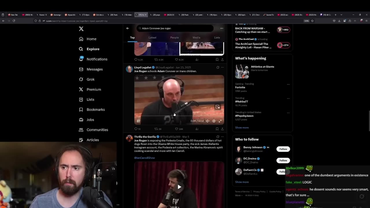Switch to the Top tab

point(132,38)
